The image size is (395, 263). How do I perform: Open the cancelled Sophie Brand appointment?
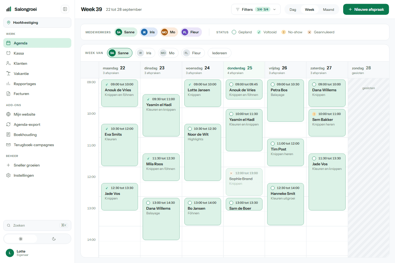244,182
